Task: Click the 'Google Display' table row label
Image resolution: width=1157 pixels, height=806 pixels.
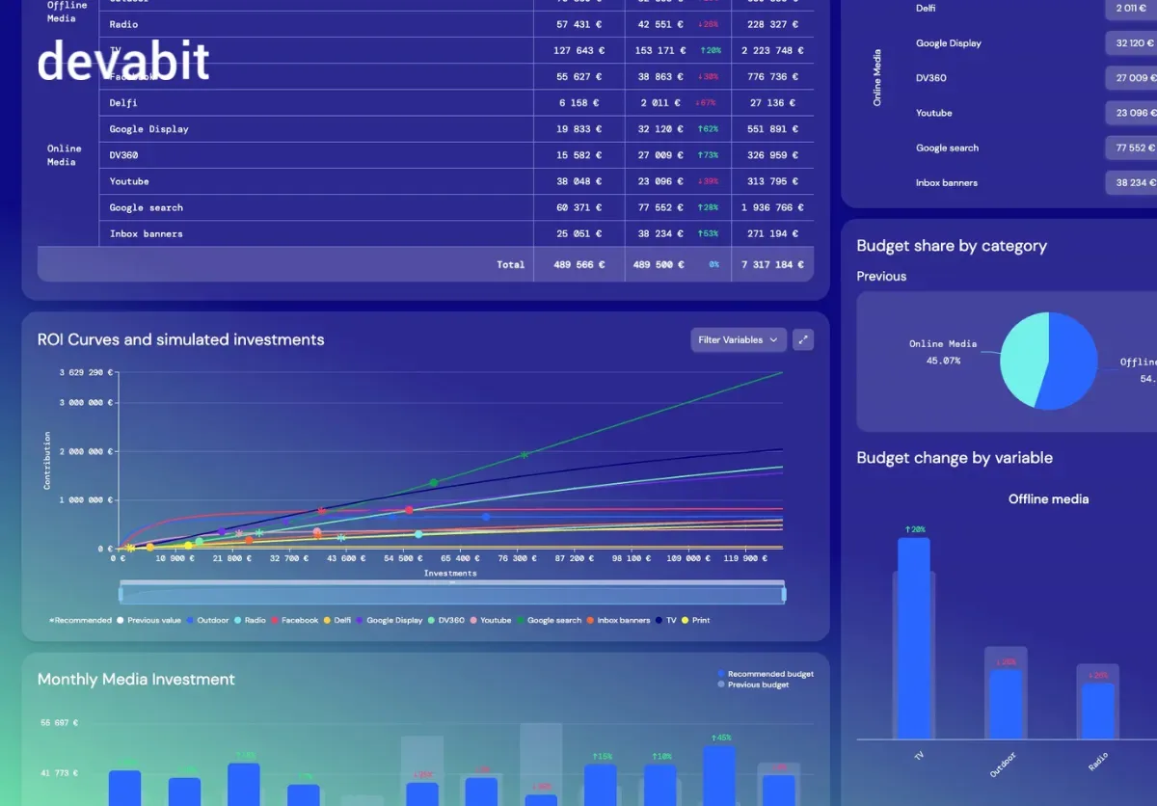Action: [148, 129]
